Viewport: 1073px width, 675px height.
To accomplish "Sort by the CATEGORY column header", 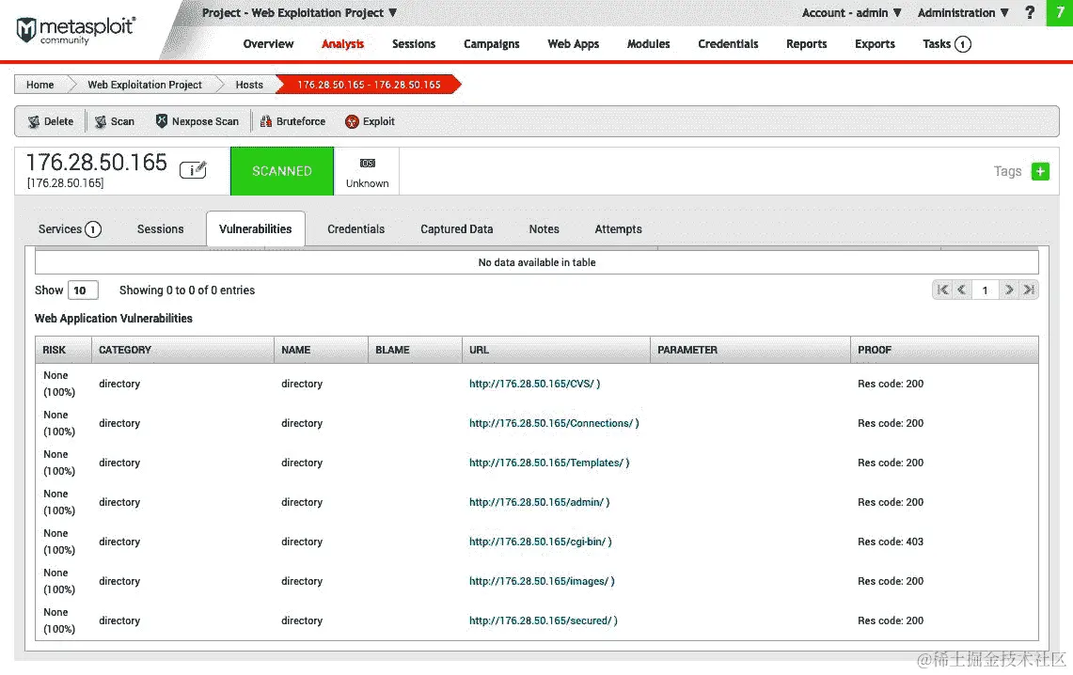I will coord(182,350).
